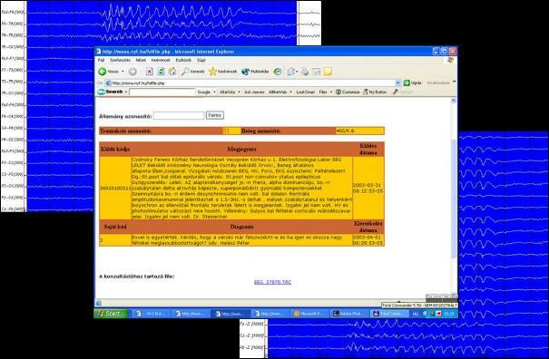The height and width of the screenshot is (359, 549).
Task: Click the Tranzakció azonosító label
Action: (125, 131)
